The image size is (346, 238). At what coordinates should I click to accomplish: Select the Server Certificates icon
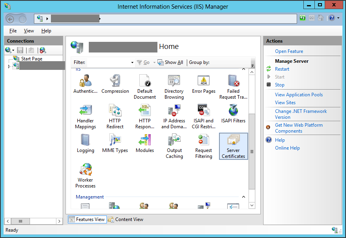click(234, 146)
